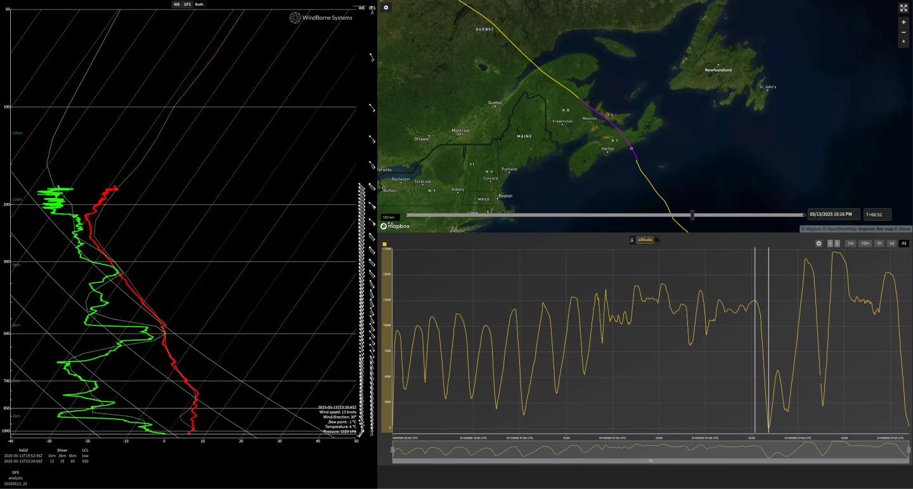Select the altitude variable tag
913x489 pixels.
[x=645, y=240]
